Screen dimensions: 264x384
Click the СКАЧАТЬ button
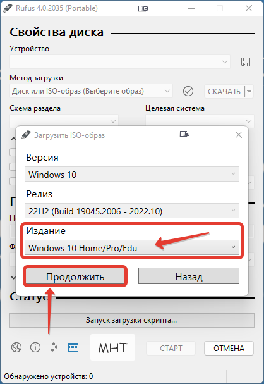(224, 91)
